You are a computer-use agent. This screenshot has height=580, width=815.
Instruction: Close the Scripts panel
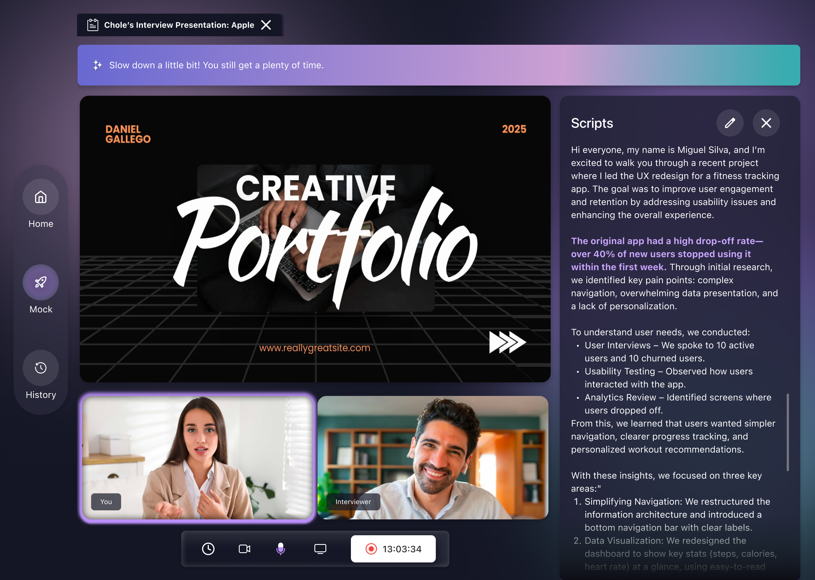pyautogui.click(x=766, y=123)
